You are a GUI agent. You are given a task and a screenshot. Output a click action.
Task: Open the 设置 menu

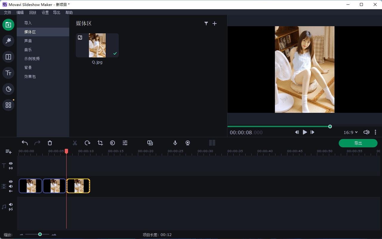click(45, 13)
